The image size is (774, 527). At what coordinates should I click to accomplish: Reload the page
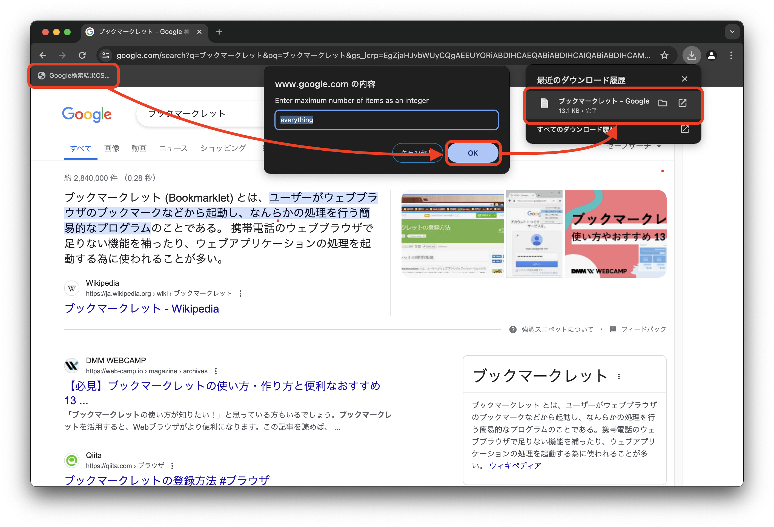point(82,55)
